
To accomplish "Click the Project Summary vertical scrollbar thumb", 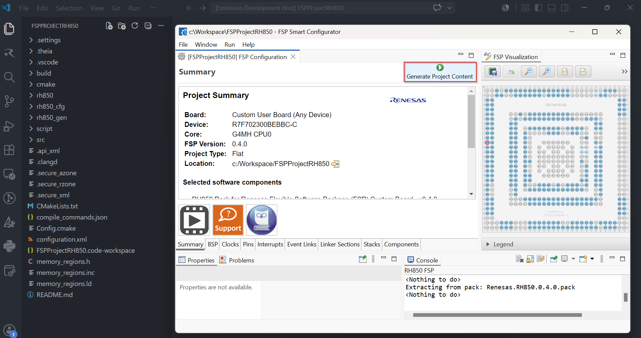I will [471, 121].
